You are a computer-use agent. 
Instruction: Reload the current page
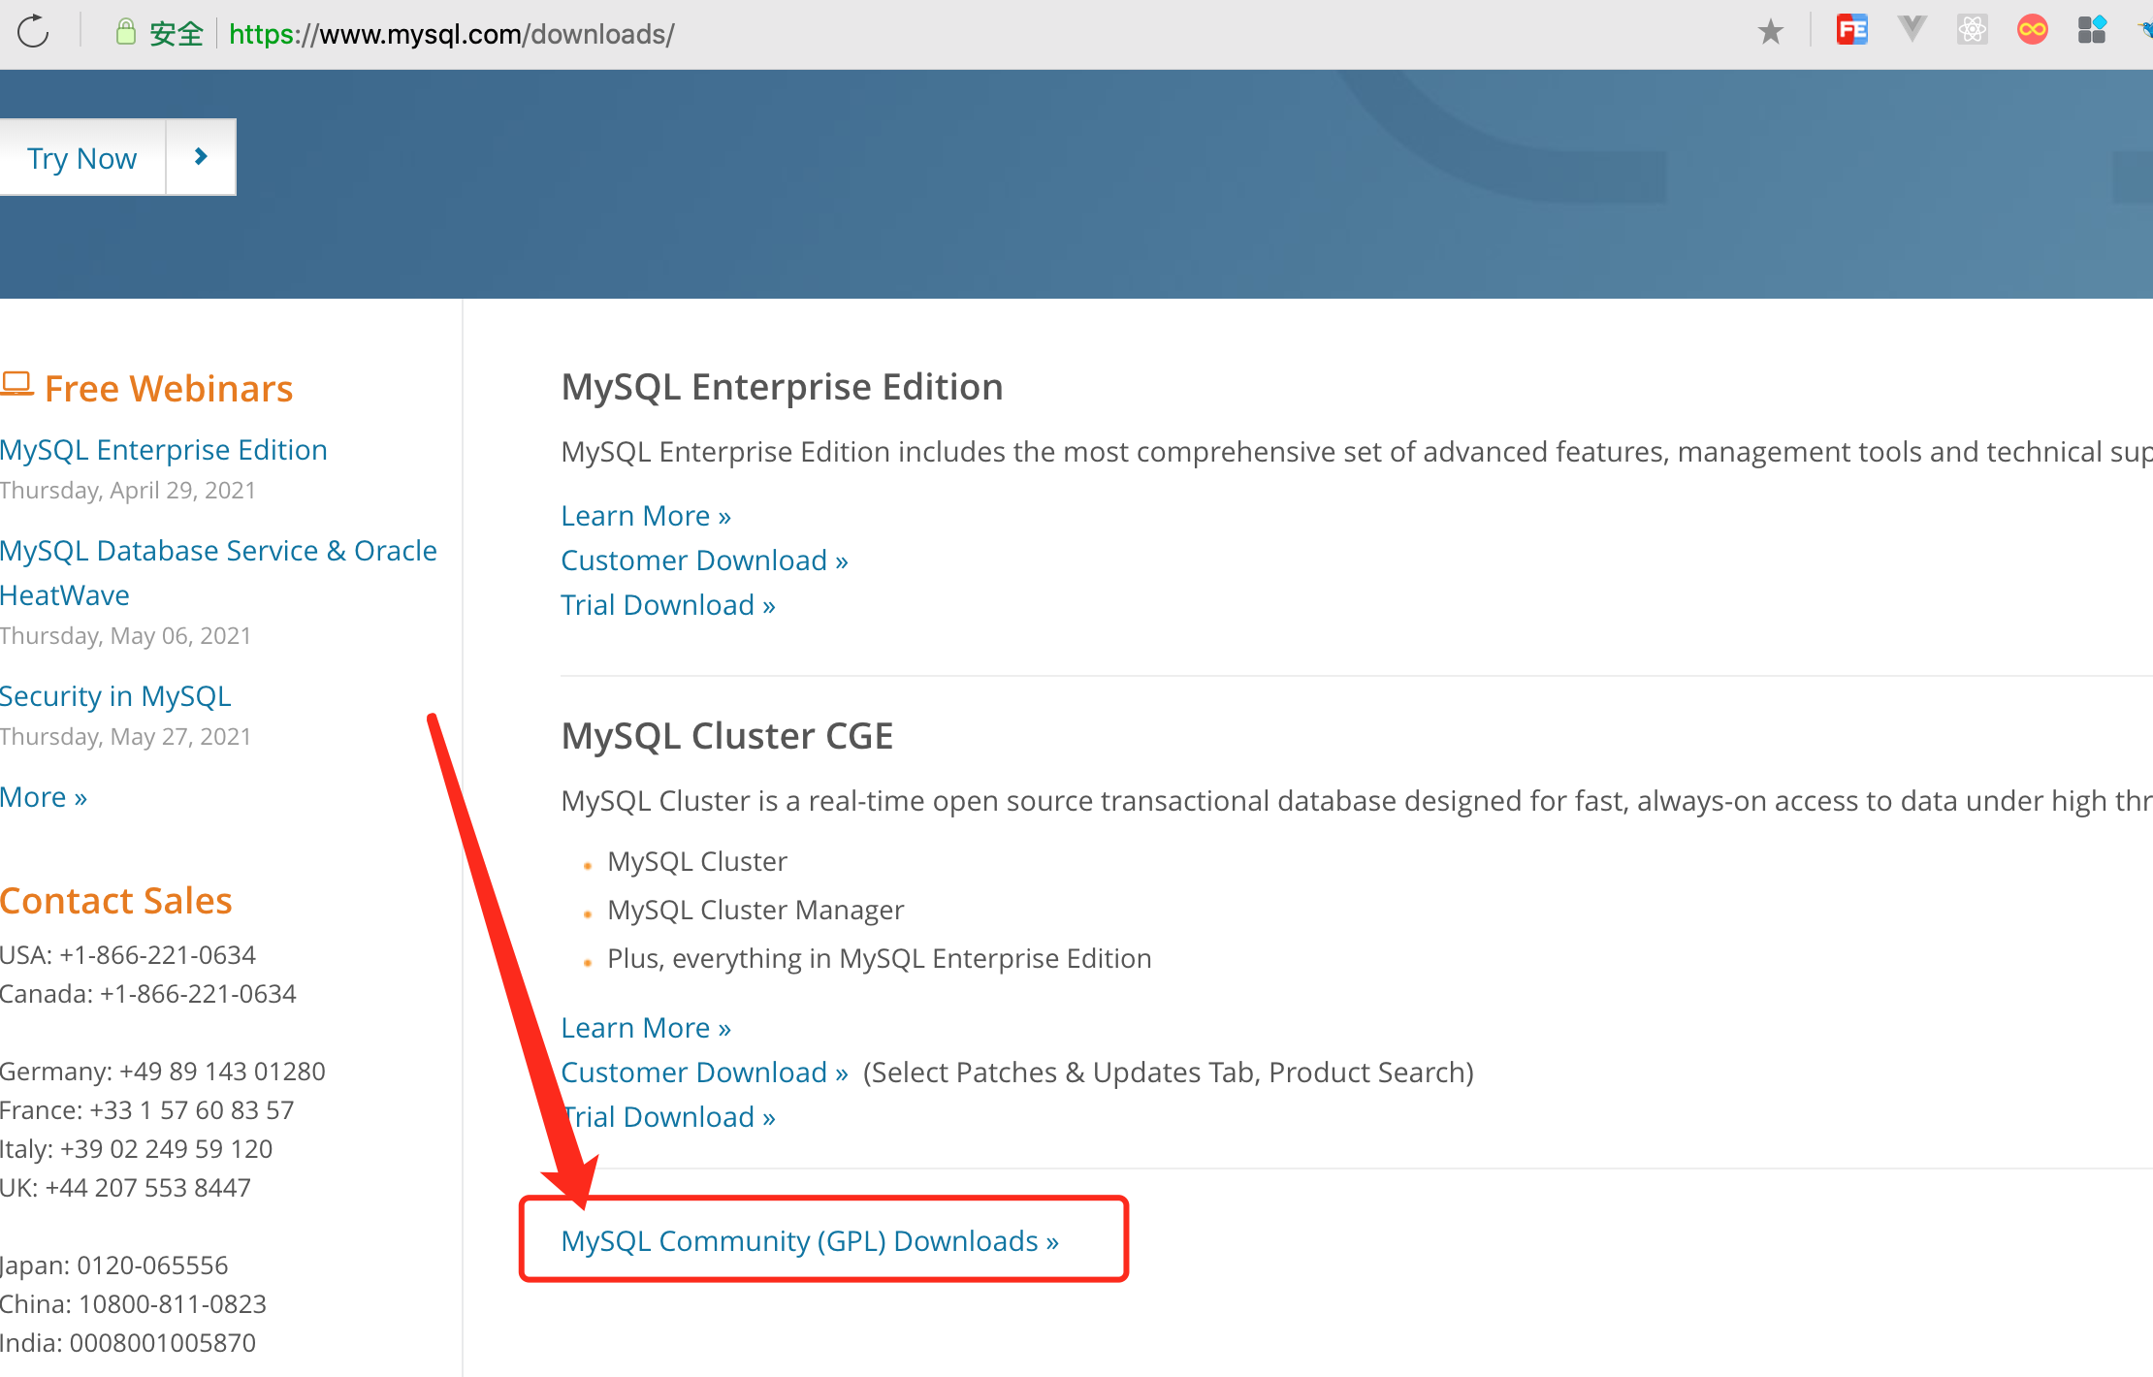click(32, 32)
